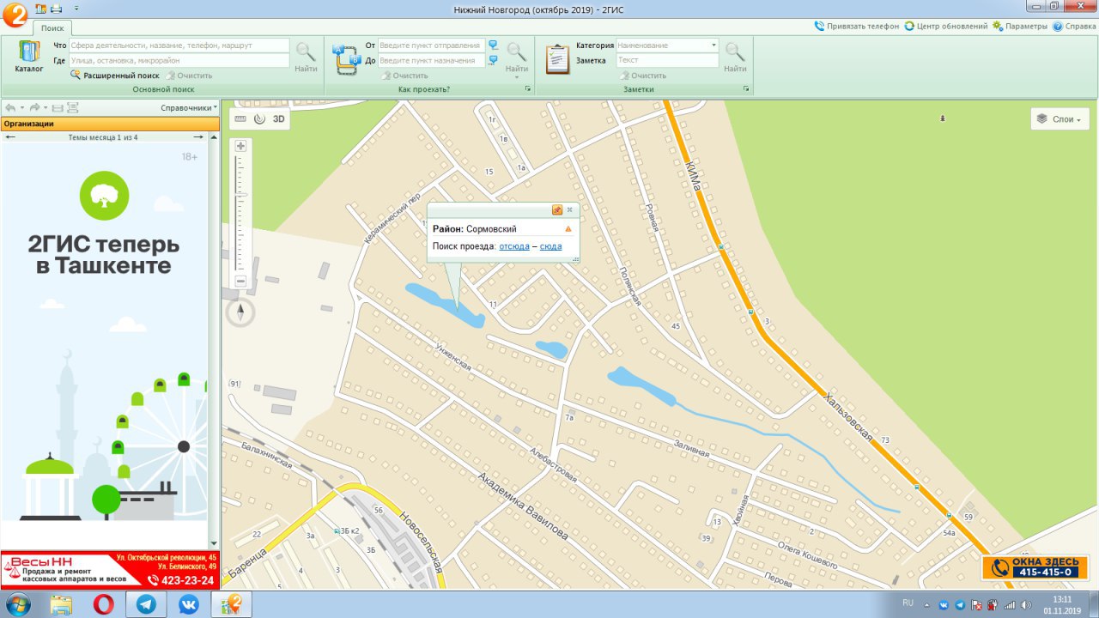Go to the previous Темы месяца slide
The height and width of the screenshot is (618, 1099).
pyautogui.click(x=10, y=137)
